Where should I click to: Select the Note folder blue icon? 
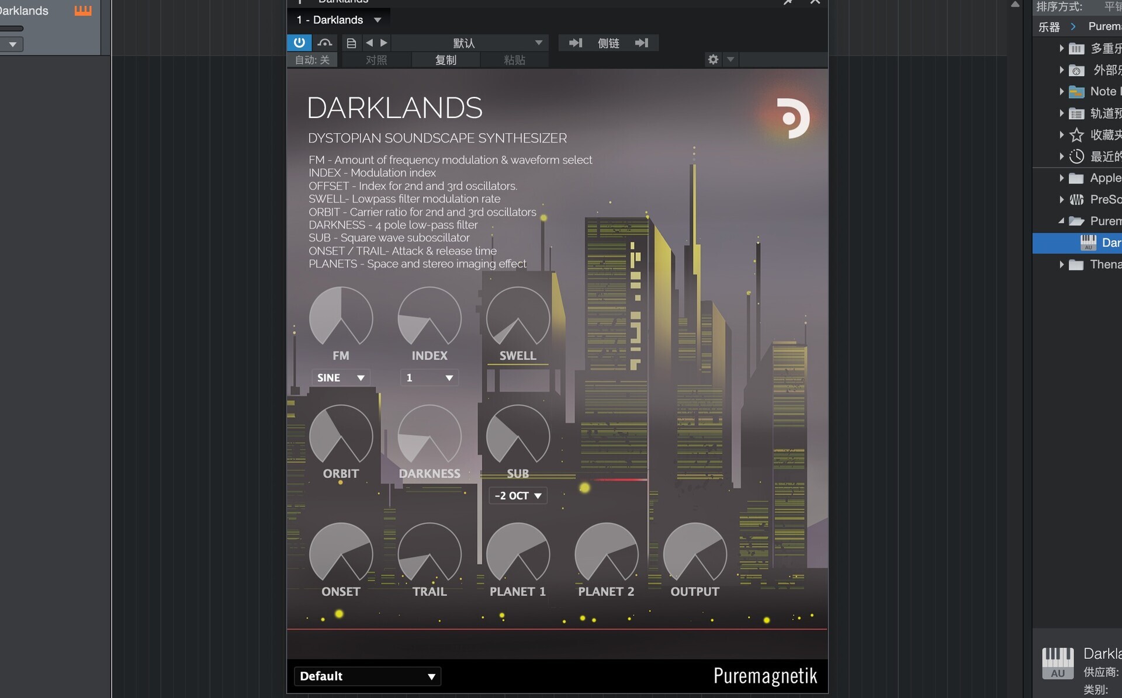click(1076, 92)
